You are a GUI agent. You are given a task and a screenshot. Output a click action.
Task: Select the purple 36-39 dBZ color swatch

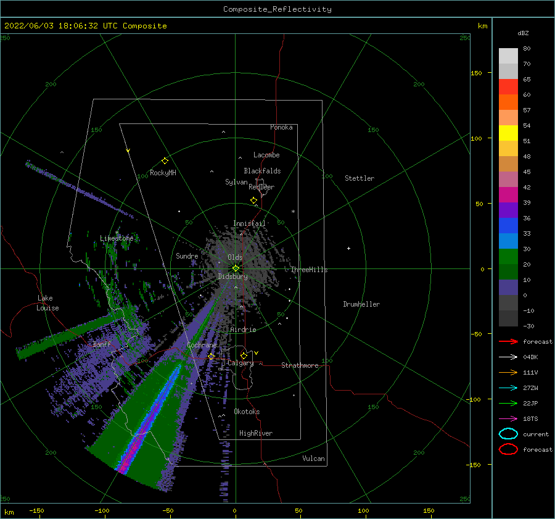click(508, 210)
